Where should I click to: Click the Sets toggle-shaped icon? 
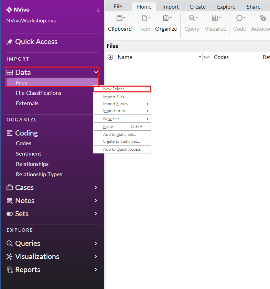pos(10,214)
